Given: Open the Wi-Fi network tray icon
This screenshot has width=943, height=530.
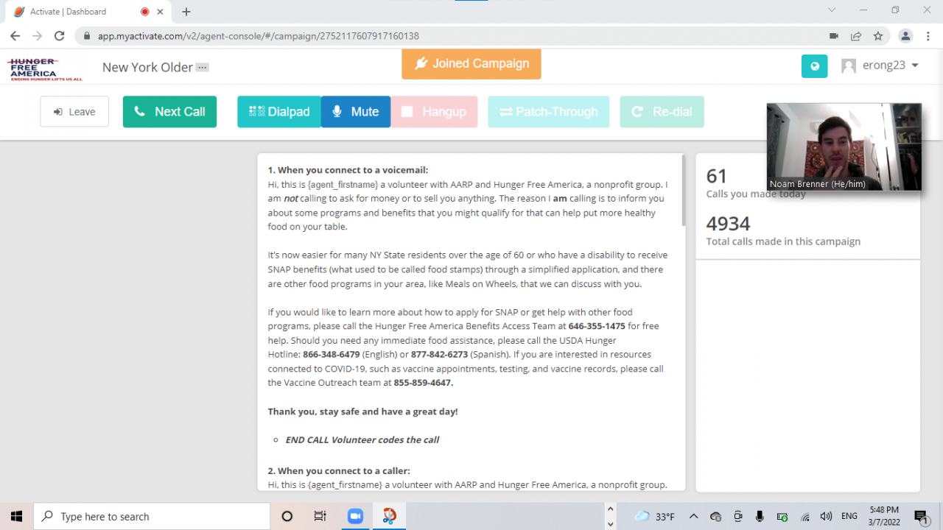Looking at the screenshot, I should (x=804, y=517).
